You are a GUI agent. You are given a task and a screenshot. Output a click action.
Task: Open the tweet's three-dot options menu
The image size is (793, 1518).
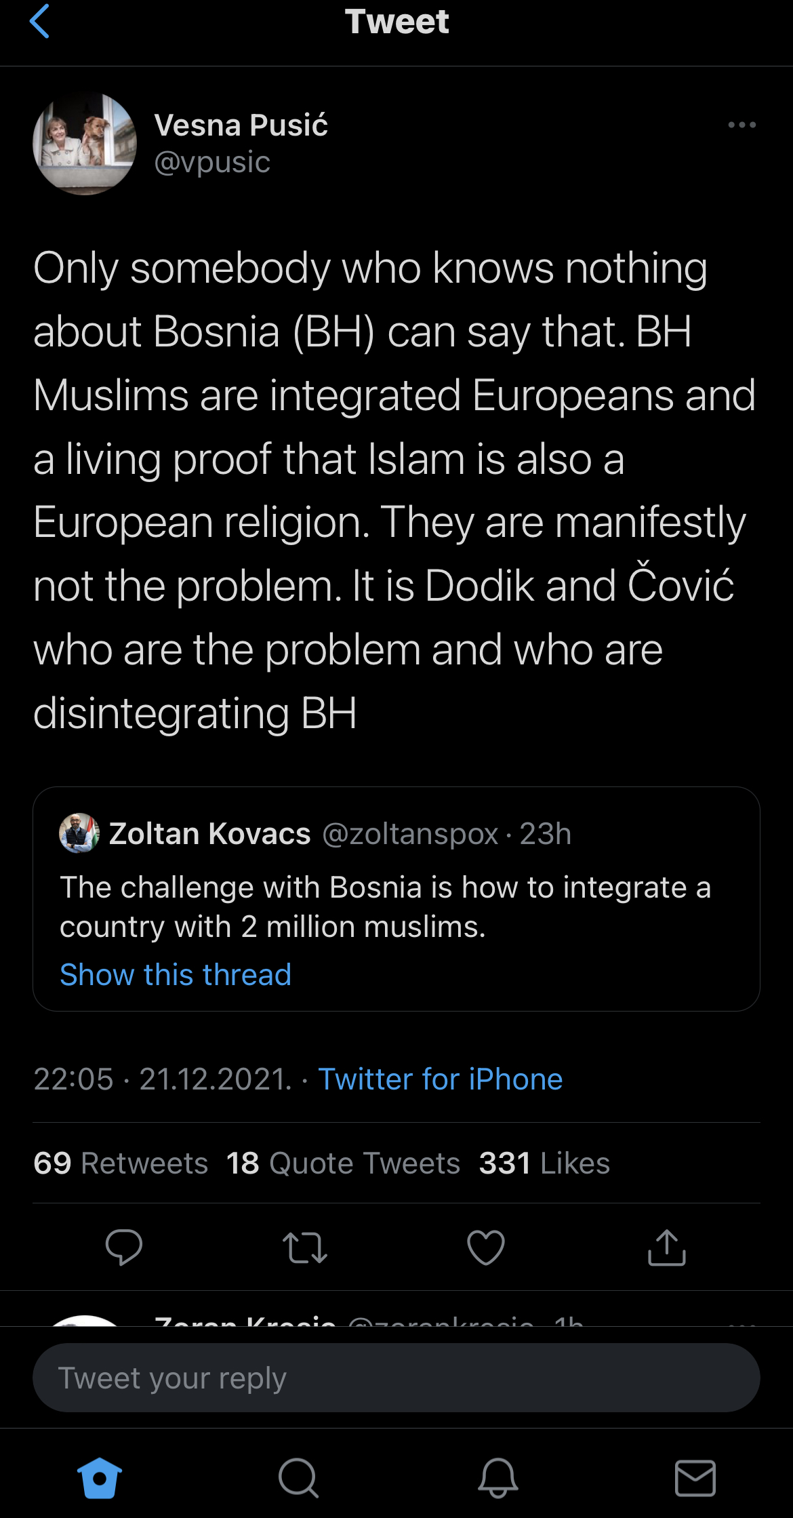[741, 125]
